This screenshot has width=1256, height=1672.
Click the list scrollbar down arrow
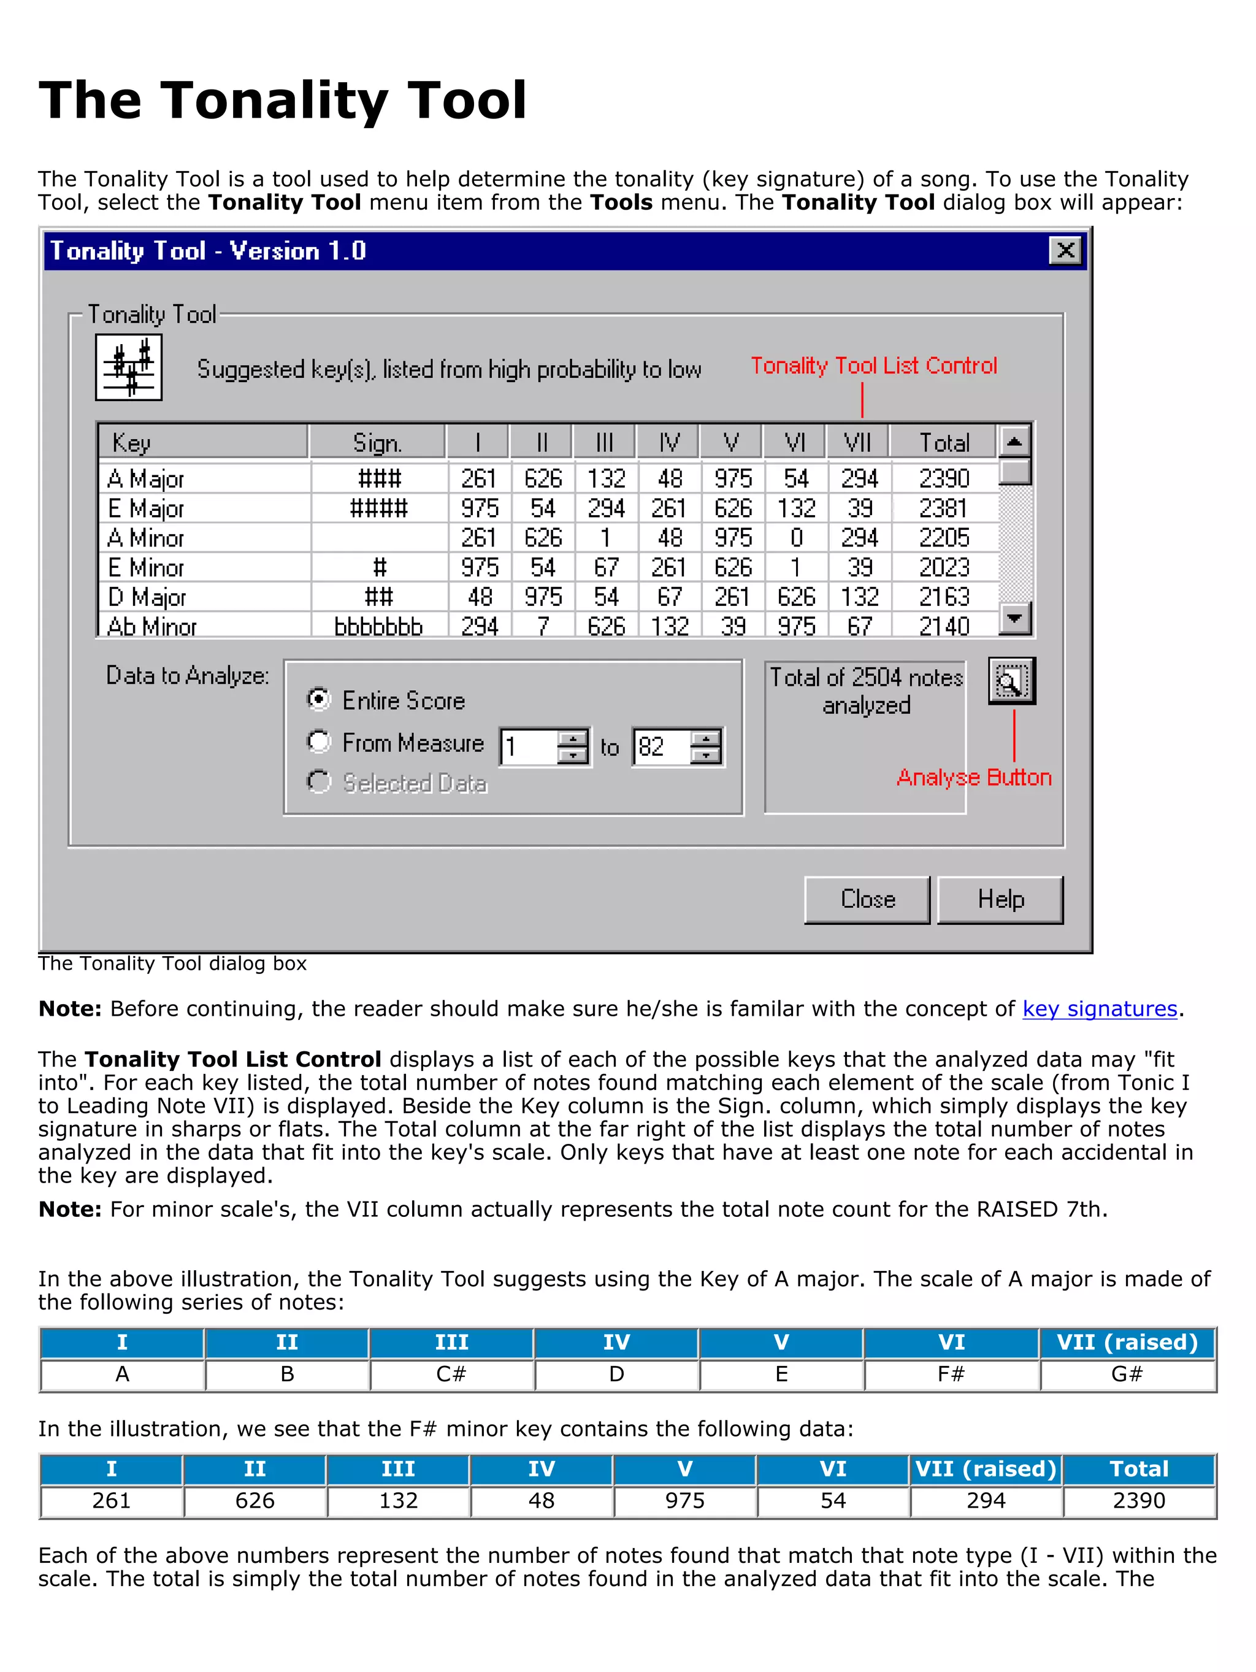(1015, 618)
